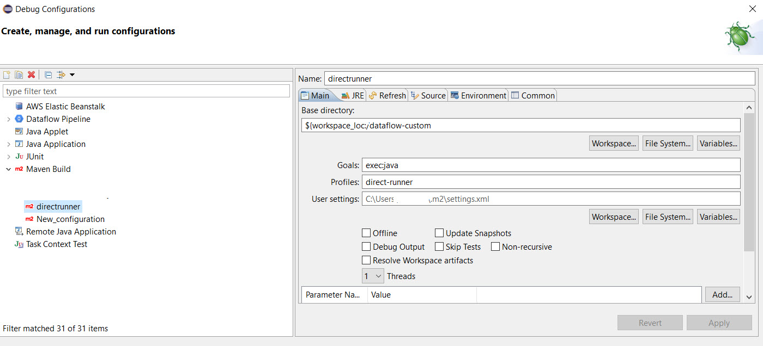
Task: Expand the JUnit node
Action: tap(8, 157)
